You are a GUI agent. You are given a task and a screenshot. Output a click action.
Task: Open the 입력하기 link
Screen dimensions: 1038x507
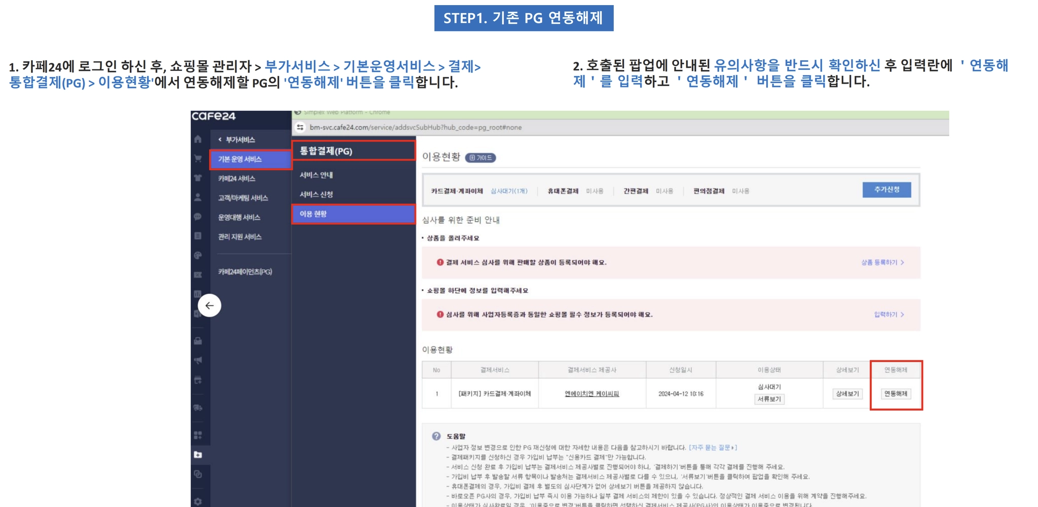(889, 315)
